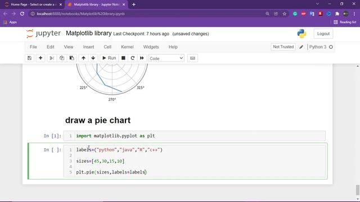Open the Apps bookmarks shortcut
Image resolution: width=360 pixels, height=202 pixels.
point(10,22)
